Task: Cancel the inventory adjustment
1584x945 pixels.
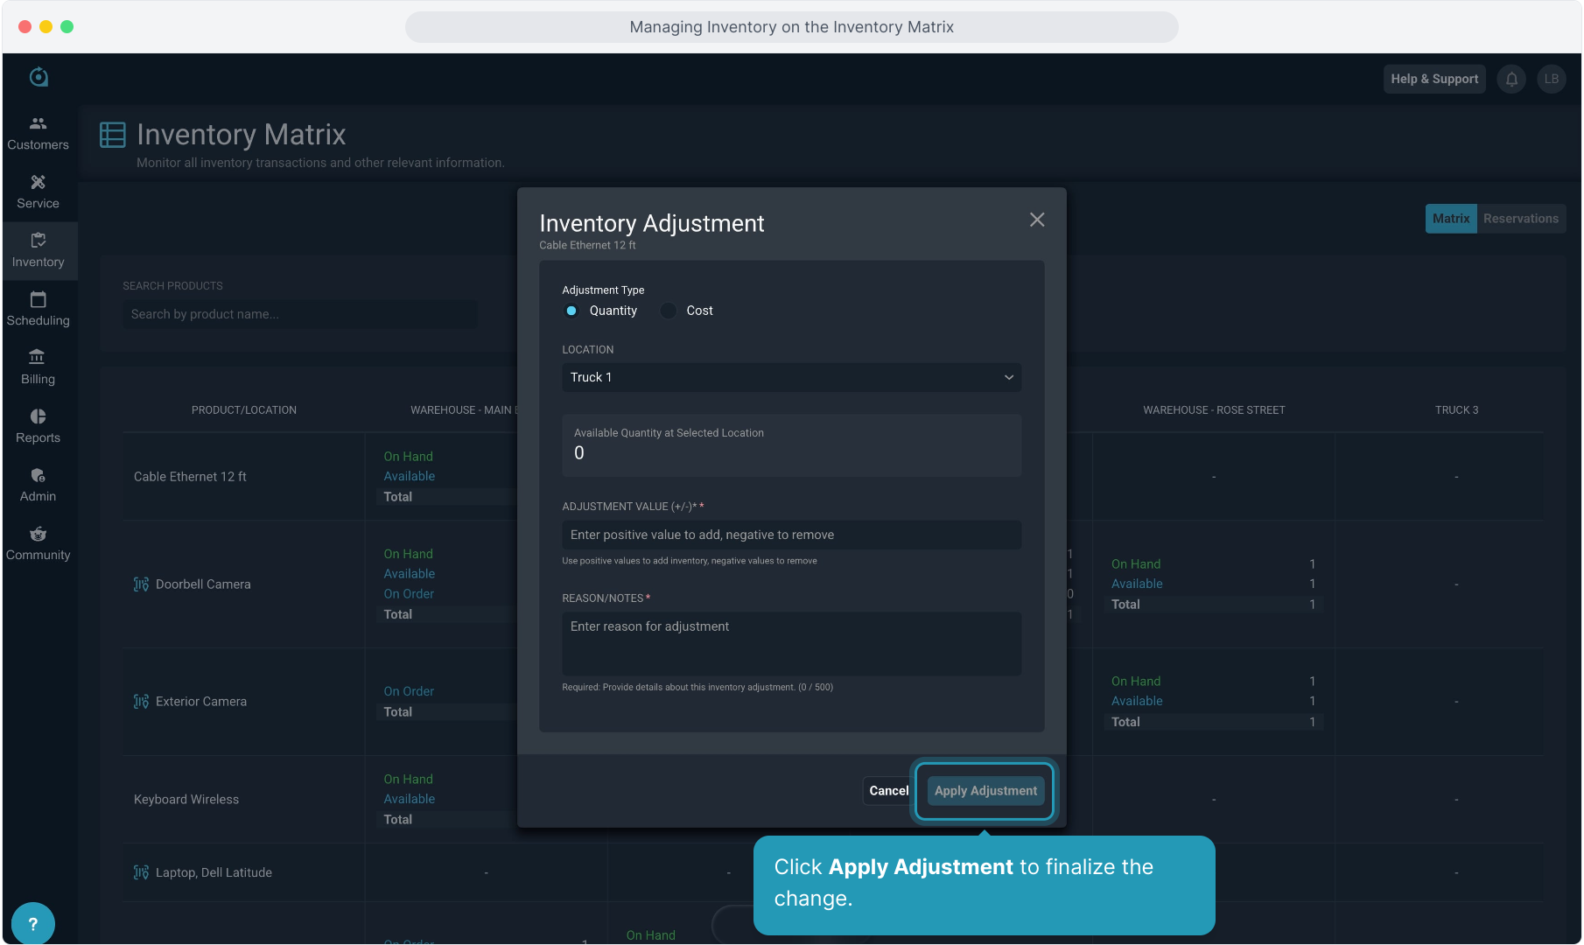Action: click(x=888, y=791)
